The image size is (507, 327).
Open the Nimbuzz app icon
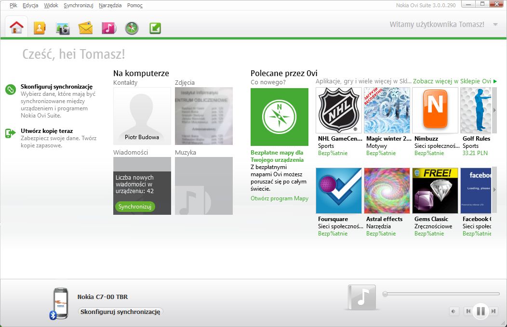point(435,110)
